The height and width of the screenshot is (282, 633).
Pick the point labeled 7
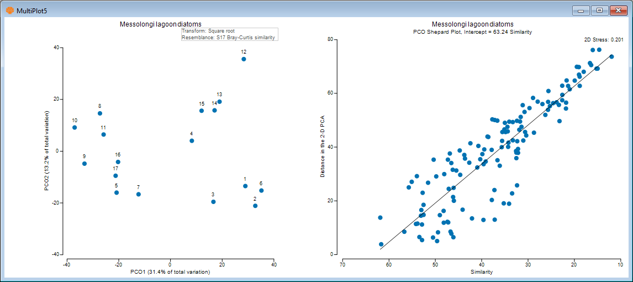[138, 195]
